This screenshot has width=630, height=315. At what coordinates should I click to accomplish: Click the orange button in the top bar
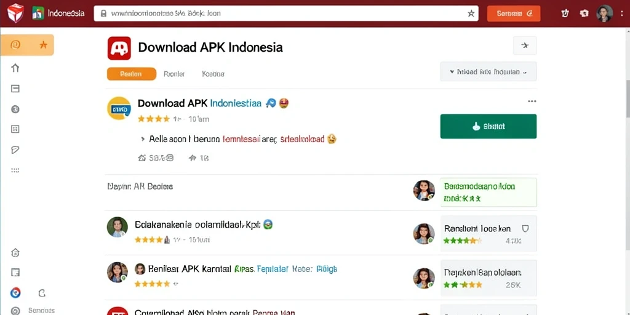click(514, 14)
